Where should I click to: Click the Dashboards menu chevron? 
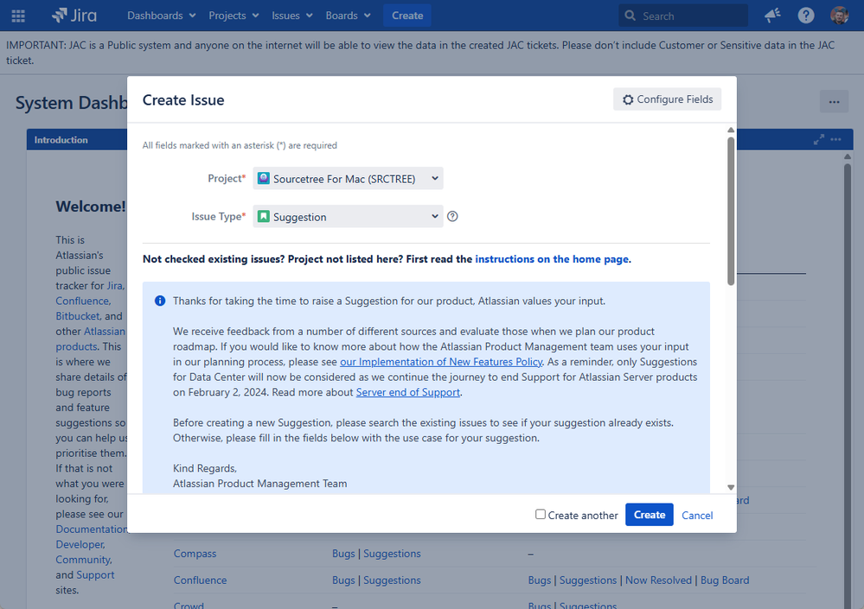point(192,16)
